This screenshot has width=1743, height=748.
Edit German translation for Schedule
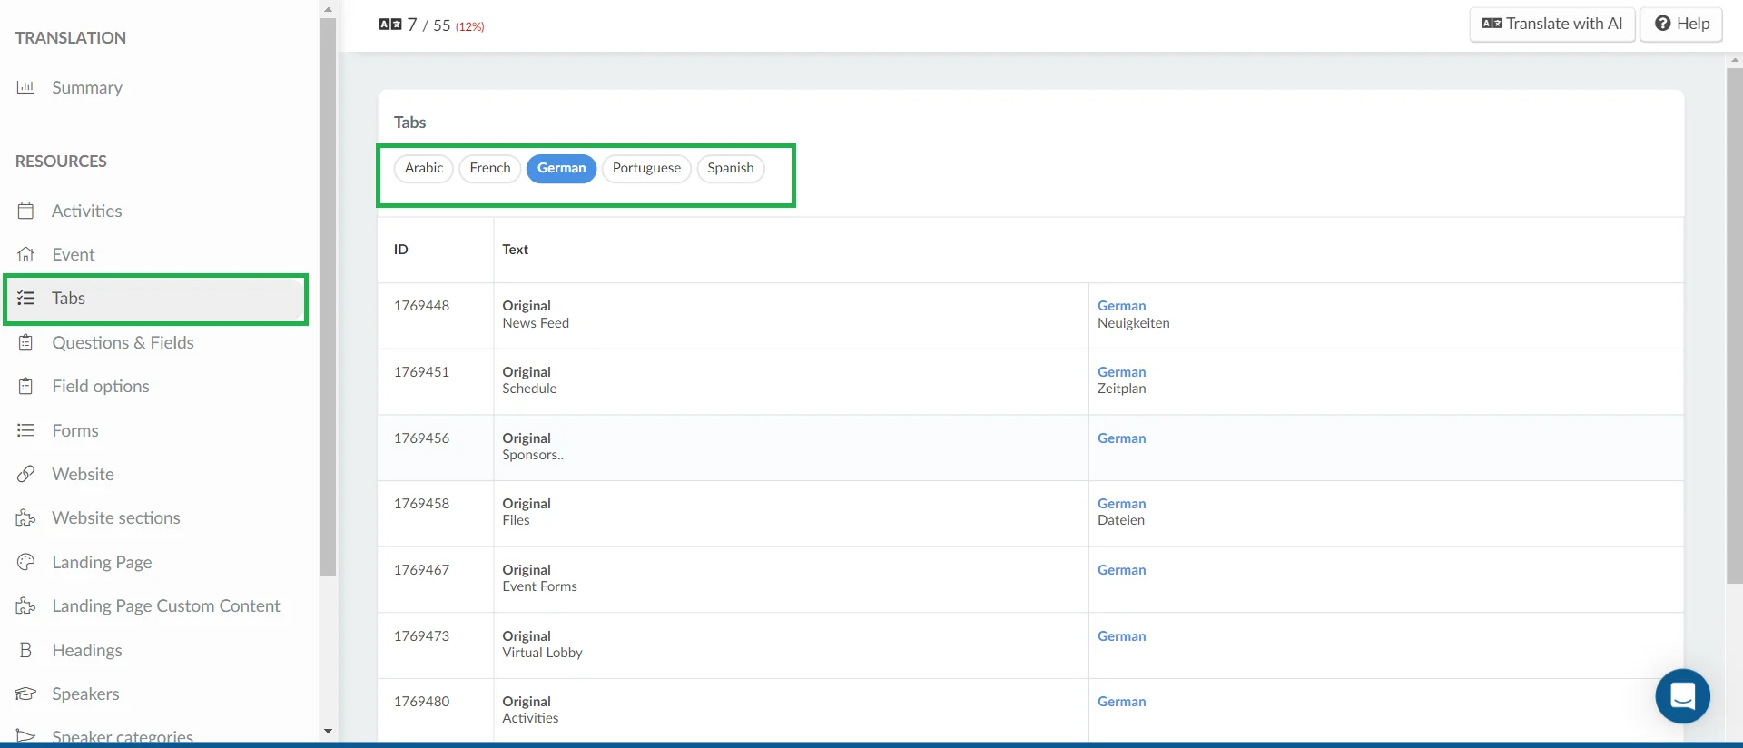[x=1121, y=372]
